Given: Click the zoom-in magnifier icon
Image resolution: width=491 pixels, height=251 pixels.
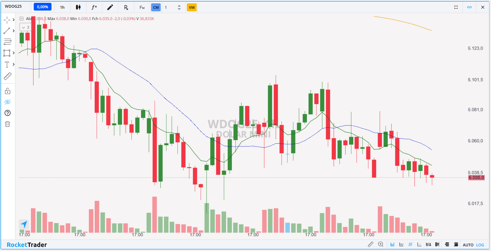Looking at the screenshot, I should point(381,244).
